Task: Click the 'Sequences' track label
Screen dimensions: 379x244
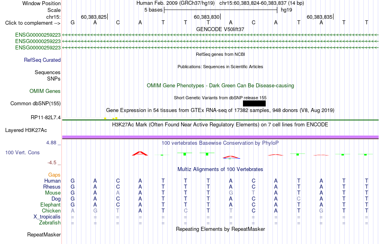Action: point(47,72)
